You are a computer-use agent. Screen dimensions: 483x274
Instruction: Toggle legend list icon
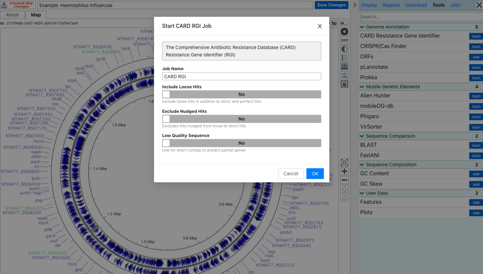click(x=344, y=58)
